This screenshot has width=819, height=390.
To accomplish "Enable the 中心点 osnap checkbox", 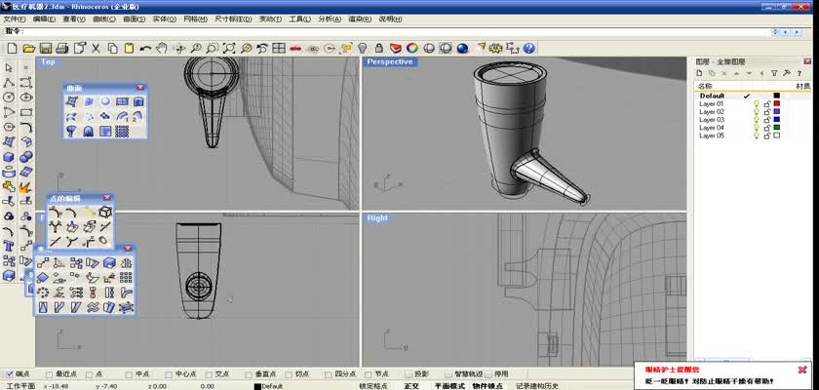I will 170,373.
